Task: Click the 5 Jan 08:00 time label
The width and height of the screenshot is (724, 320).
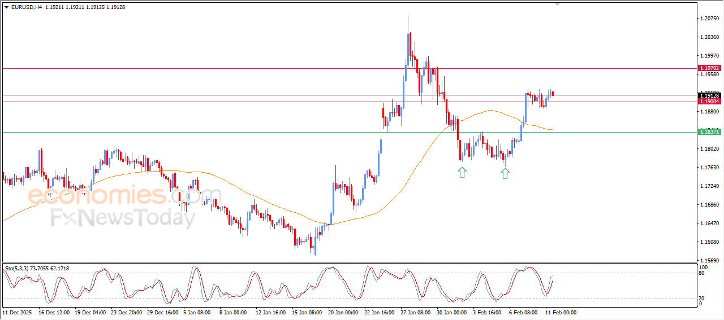Action: 197,312
